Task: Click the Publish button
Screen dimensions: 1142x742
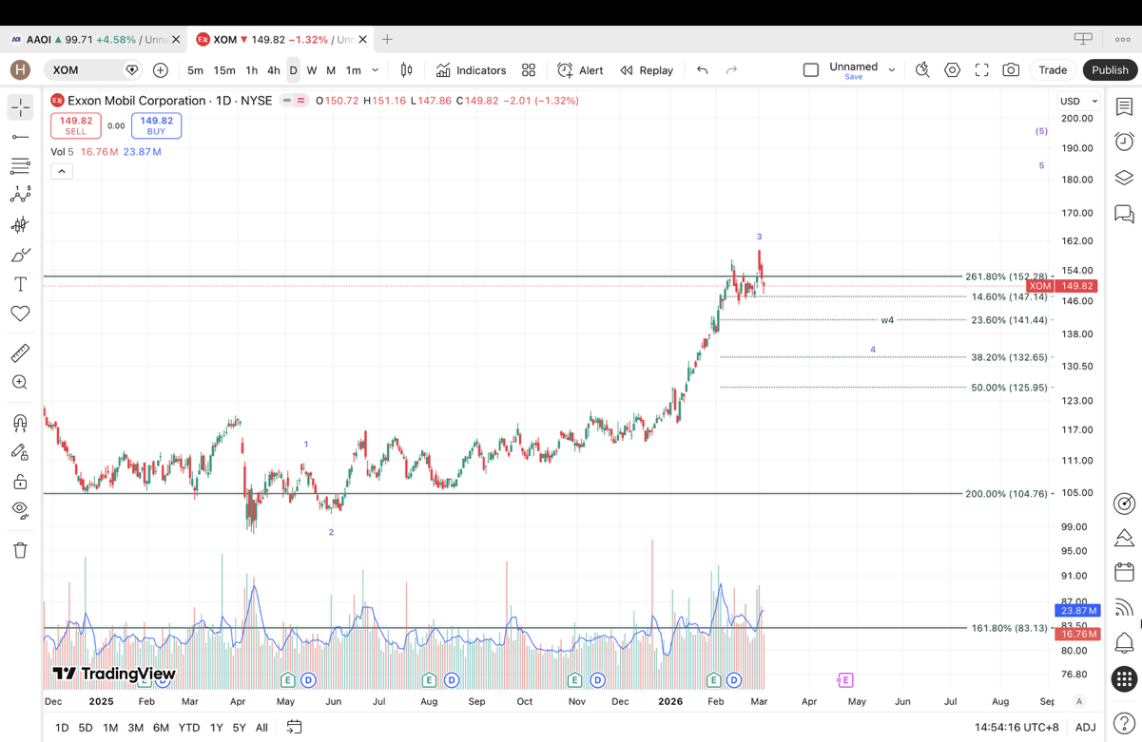Action: coord(1109,70)
